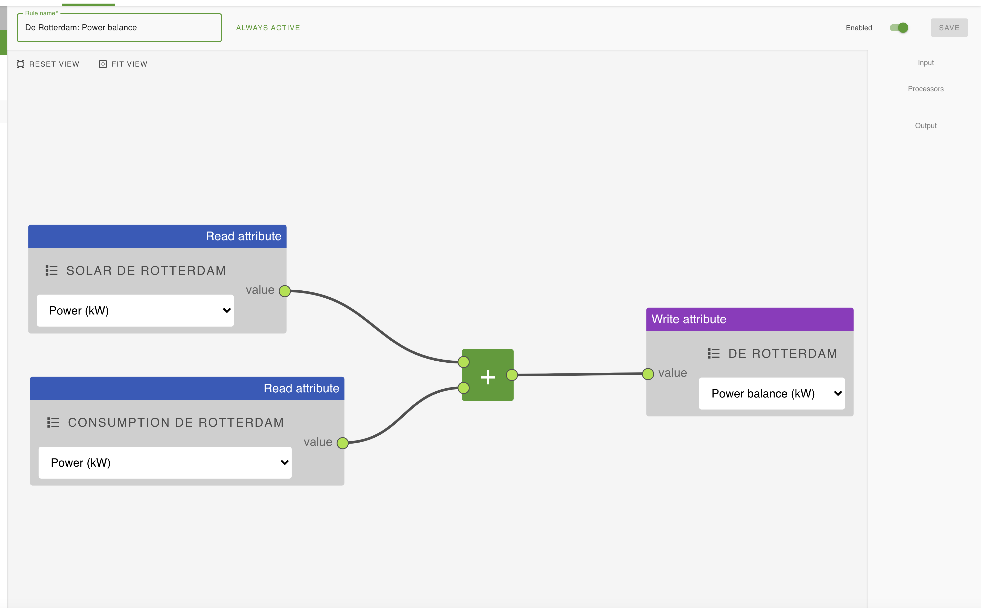Click the Rule name text field
The height and width of the screenshot is (608, 981).
(119, 27)
